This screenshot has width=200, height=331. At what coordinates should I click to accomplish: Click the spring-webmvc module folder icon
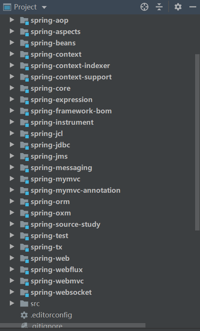tap(24, 281)
